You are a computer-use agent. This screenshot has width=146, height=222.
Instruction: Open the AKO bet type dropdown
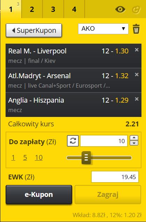click(103, 29)
